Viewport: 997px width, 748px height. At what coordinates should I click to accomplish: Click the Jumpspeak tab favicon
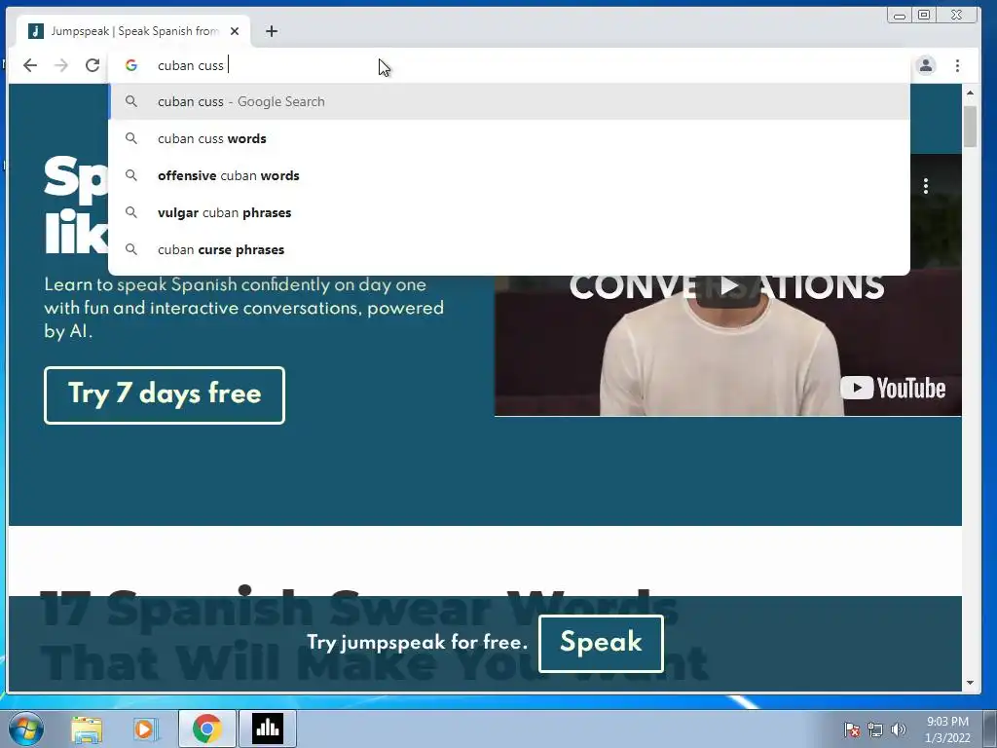[36, 30]
